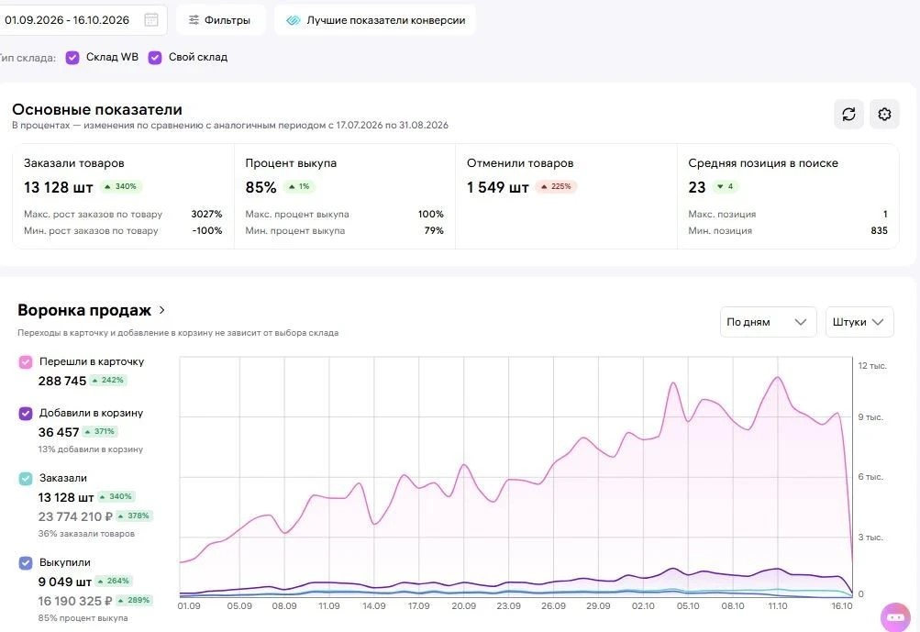Toggle the Добавили в корзину series checkbox
This screenshot has width=920, height=632.
(26, 413)
